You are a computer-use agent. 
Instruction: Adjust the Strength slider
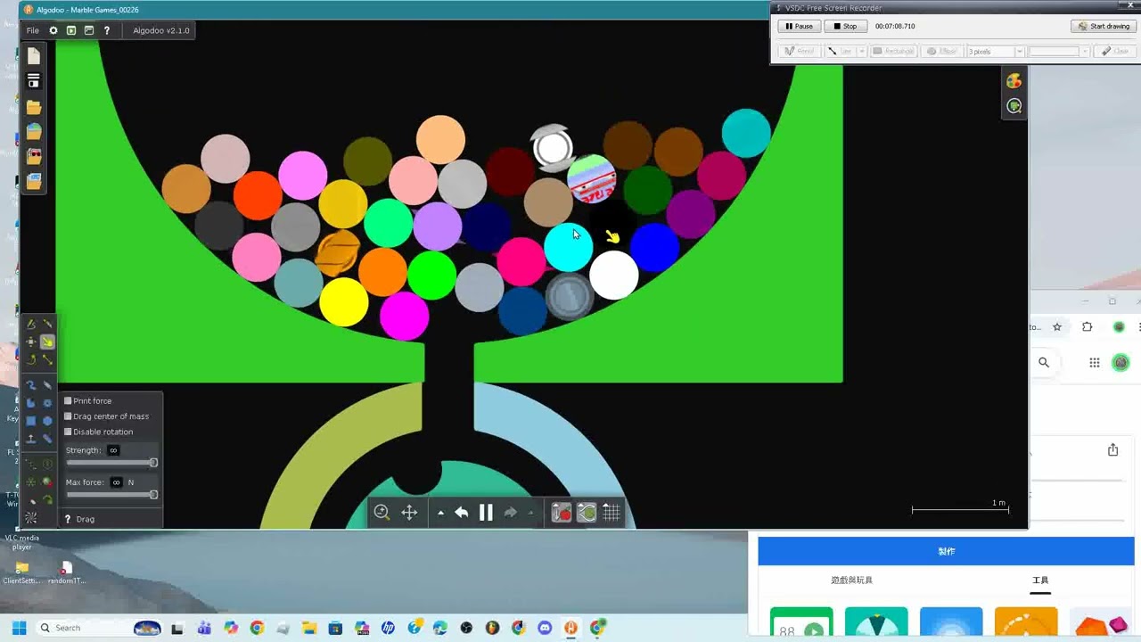coord(112,463)
